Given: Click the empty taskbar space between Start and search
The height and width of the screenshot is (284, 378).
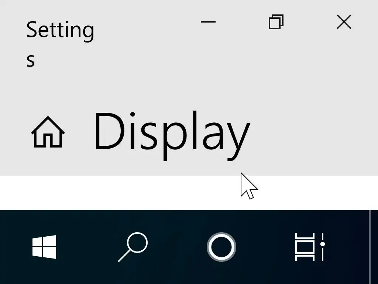Looking at the screenshot, I should (87, 247).
